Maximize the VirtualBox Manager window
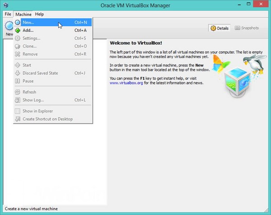271x215 pixels. (x=248, y=4)
